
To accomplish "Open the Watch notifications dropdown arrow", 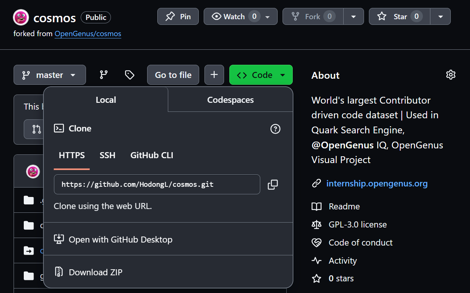I will pyautogui.click(x=268, y=17).
